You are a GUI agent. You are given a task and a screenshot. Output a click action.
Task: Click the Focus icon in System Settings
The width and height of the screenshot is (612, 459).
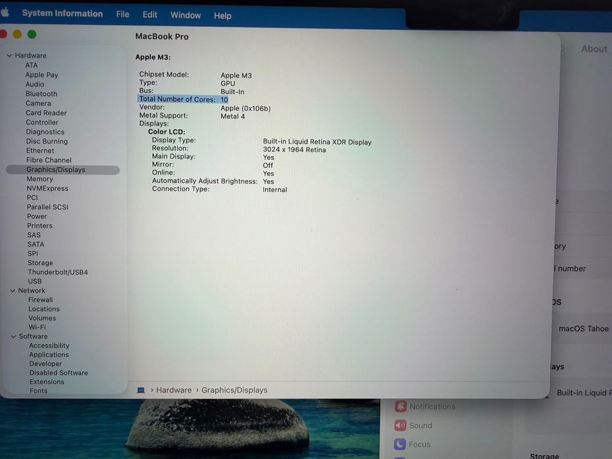399,444
